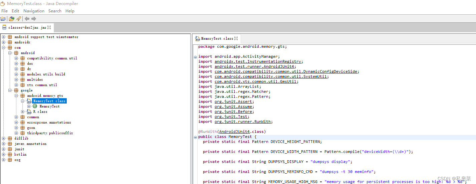476x184 pixels.
Task: Click the org package icon
Action: (10, 160)
